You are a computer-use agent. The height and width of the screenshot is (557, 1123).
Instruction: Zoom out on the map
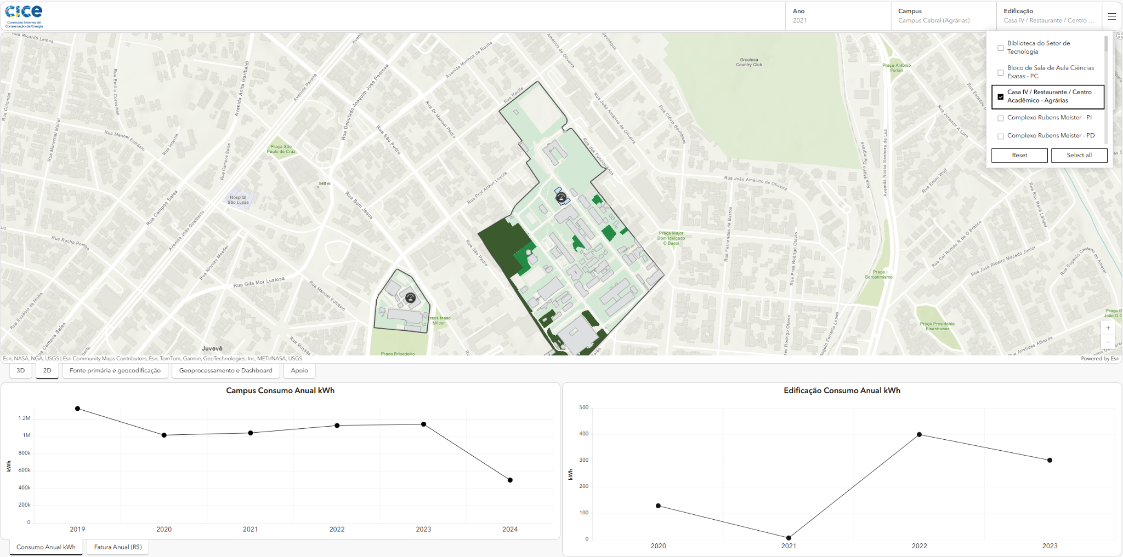(x=1108, y=342)
